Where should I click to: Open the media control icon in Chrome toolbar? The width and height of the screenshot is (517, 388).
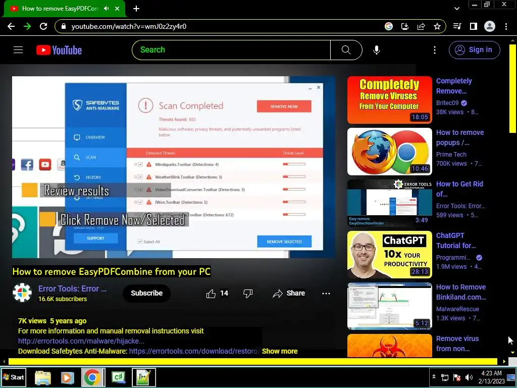coord(457,26)
